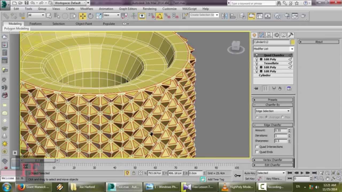Open the Utilities hammer panel

pyautogui.click(x=291, y=35)
